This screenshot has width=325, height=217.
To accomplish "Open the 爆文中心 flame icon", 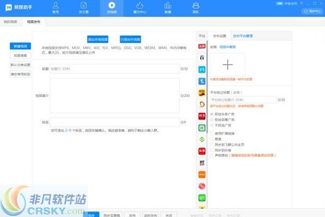I will pyautogui.click(x=139, y=8).
